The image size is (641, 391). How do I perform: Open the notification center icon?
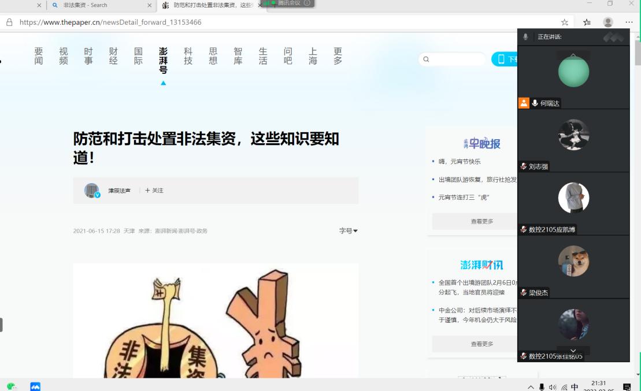click(x=627, y=387)
